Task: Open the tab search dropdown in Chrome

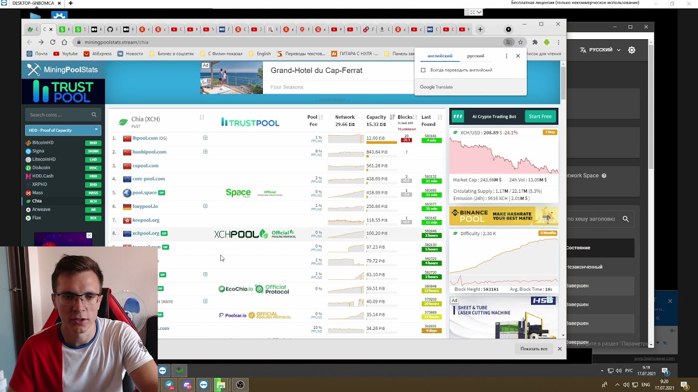Action: click(508, 29)
